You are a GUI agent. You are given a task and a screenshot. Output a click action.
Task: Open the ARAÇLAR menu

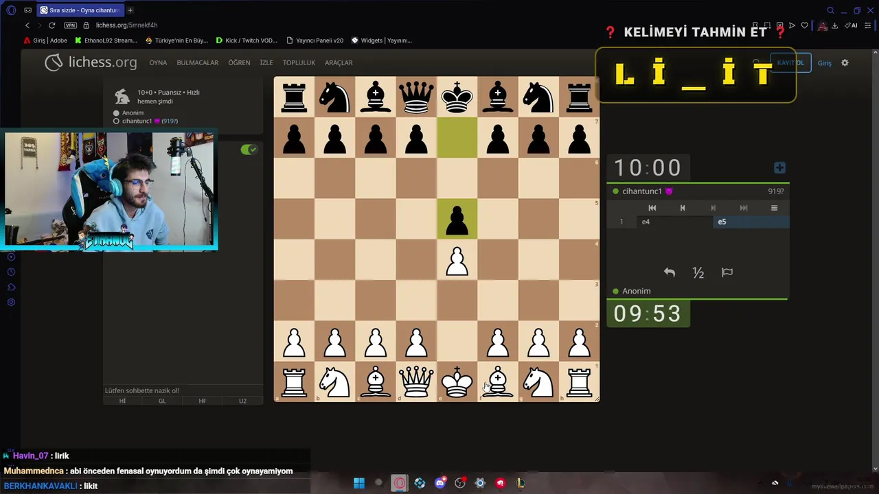[339, 62]
